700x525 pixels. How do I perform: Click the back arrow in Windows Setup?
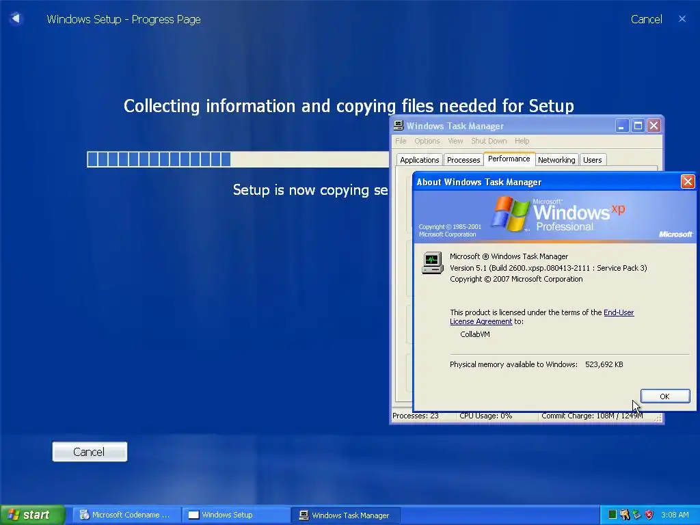pyautogui.click(x=16, y=18)
